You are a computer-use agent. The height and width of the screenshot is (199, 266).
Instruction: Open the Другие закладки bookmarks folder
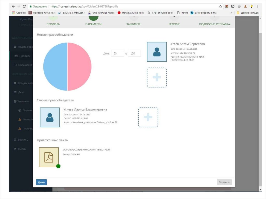pyautogui.click(x=248, y=12)
